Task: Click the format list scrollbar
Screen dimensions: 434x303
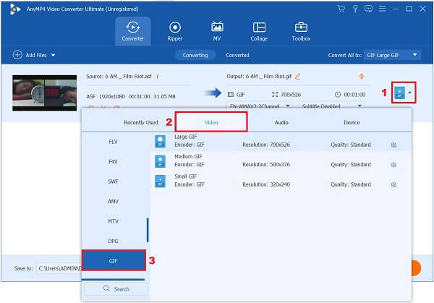Action: 148,230
